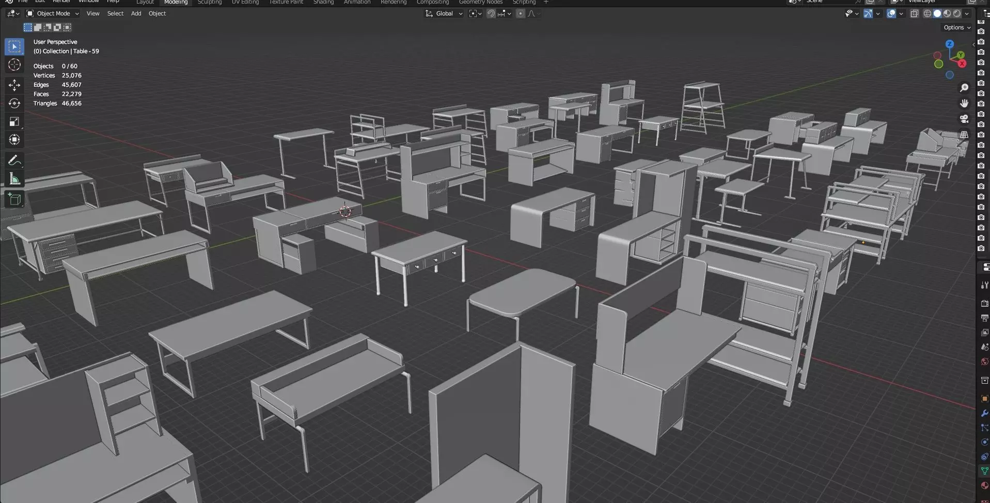Viewport: 990px width, 503px height.
Task: Open the overlays settings dropdown arrow
Action: pyautogui.click(x=901, y=14)
